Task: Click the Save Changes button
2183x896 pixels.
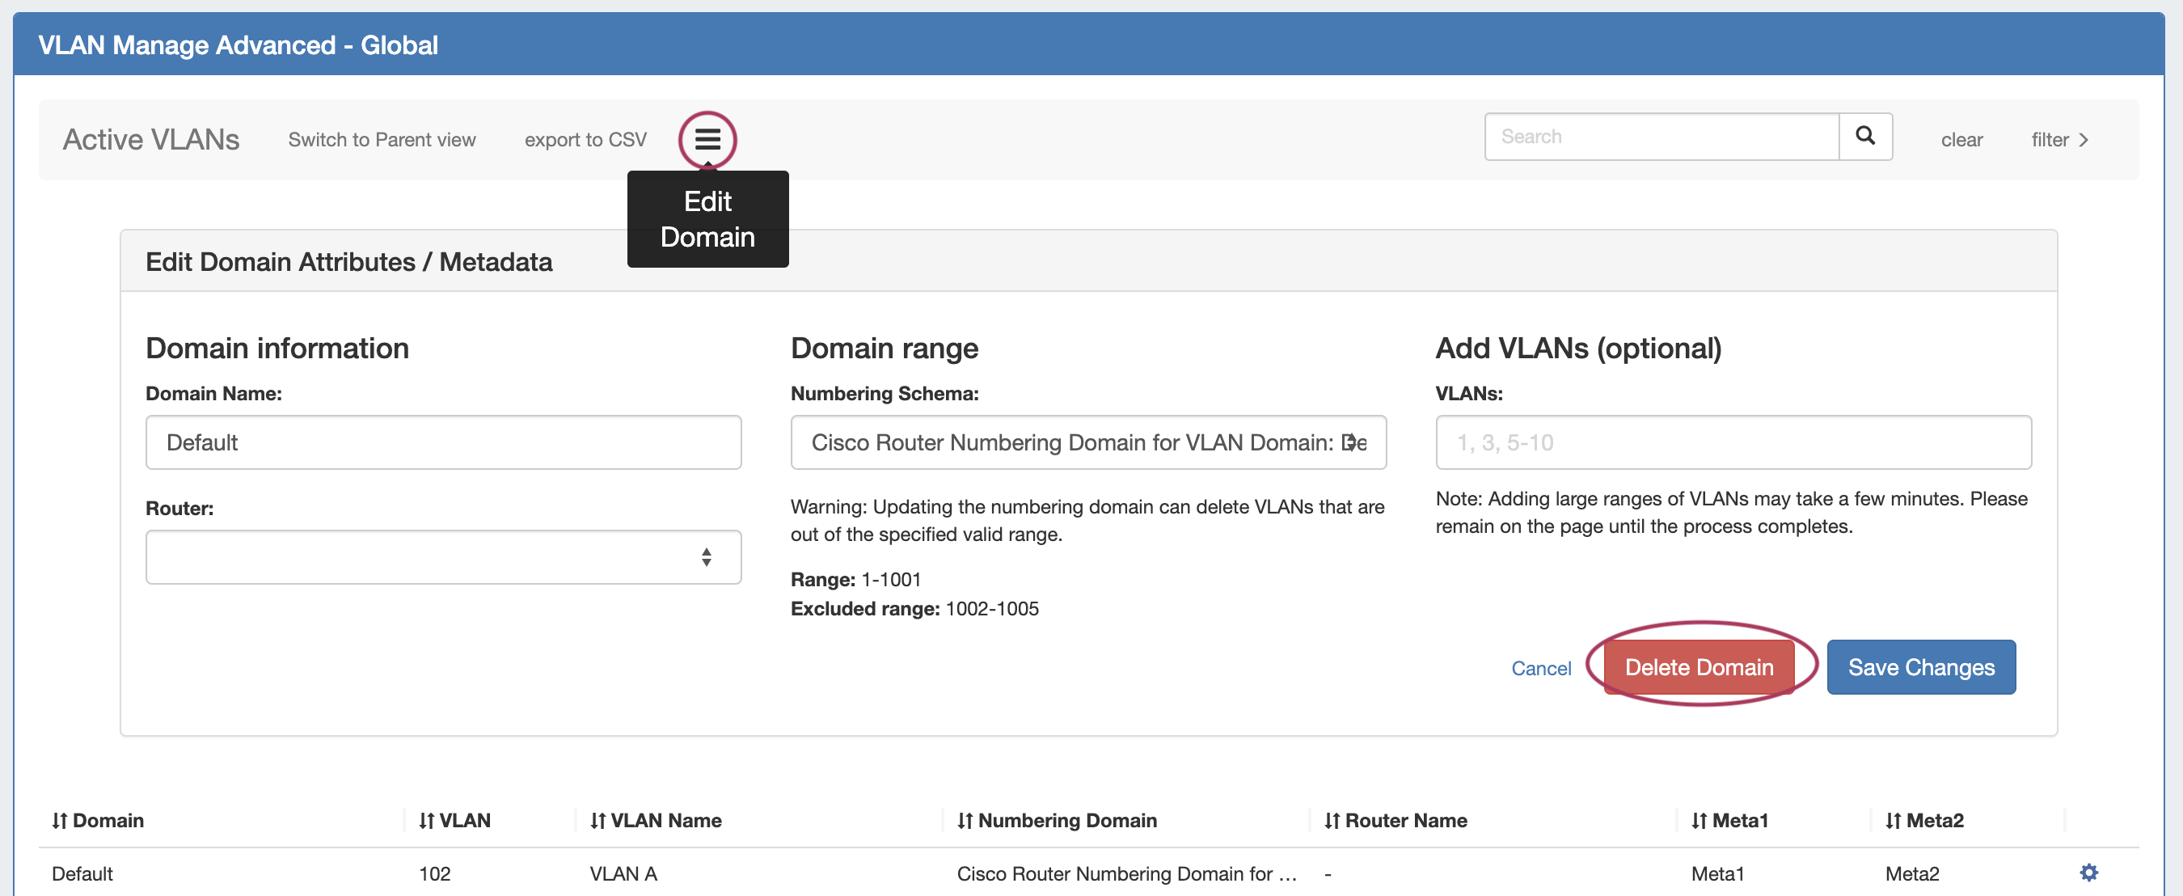Action: point(1920,667)
